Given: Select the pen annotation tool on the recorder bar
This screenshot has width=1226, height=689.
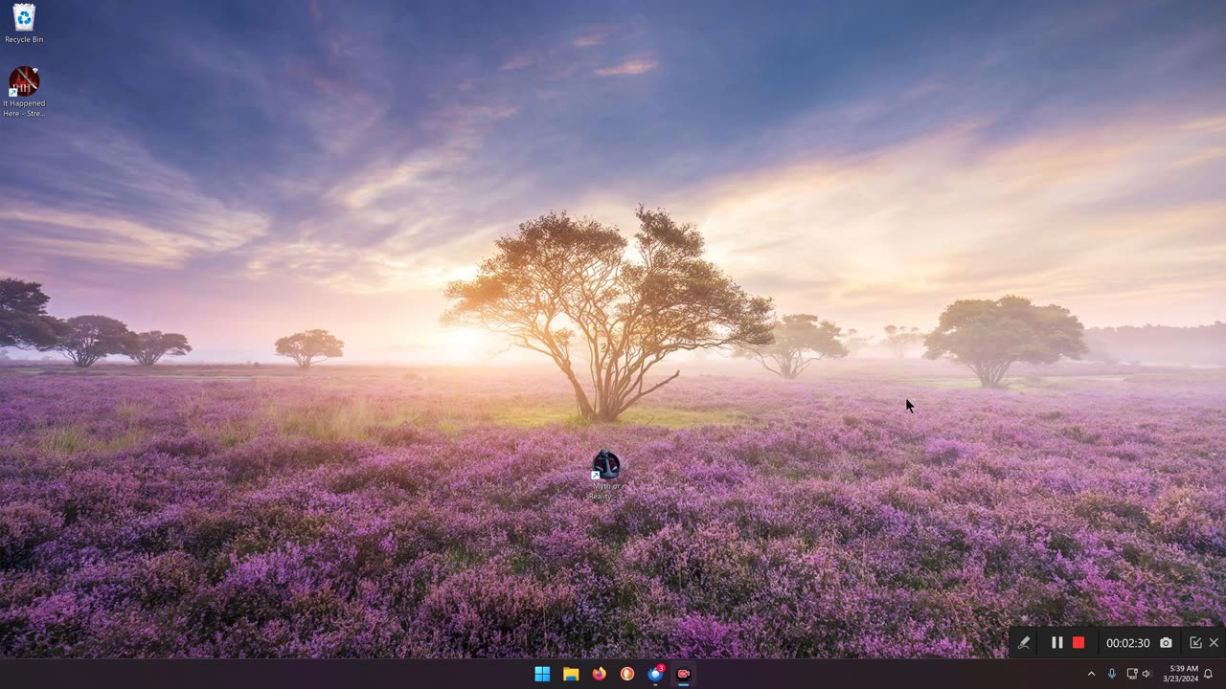Looking at the screenshot, I should point(1024,643).
